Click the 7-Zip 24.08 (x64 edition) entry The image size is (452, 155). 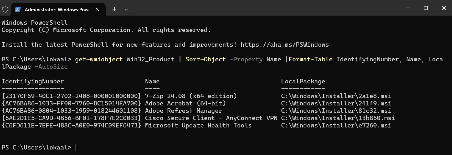coord(191,96)
